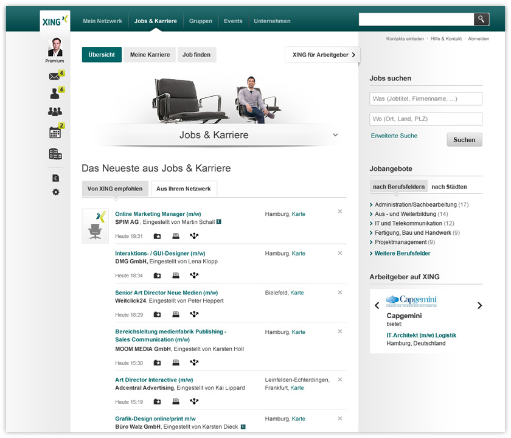
Task: Print icon for Interaktions-/GUI-Designer job
Action: pos(176,276)
